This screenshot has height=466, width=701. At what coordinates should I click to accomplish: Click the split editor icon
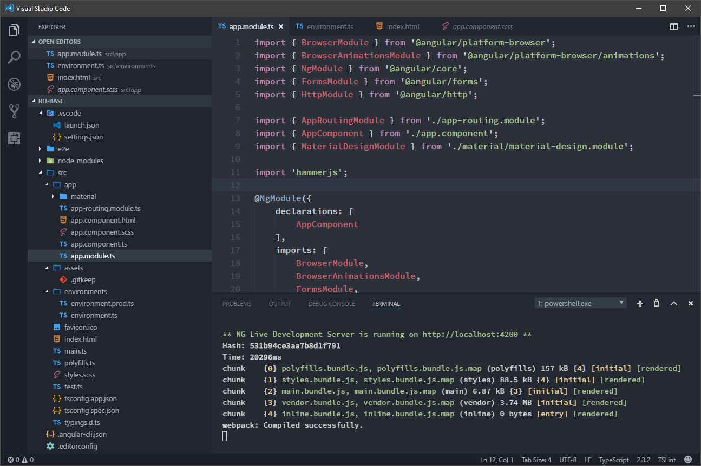[x=674, y=26]
